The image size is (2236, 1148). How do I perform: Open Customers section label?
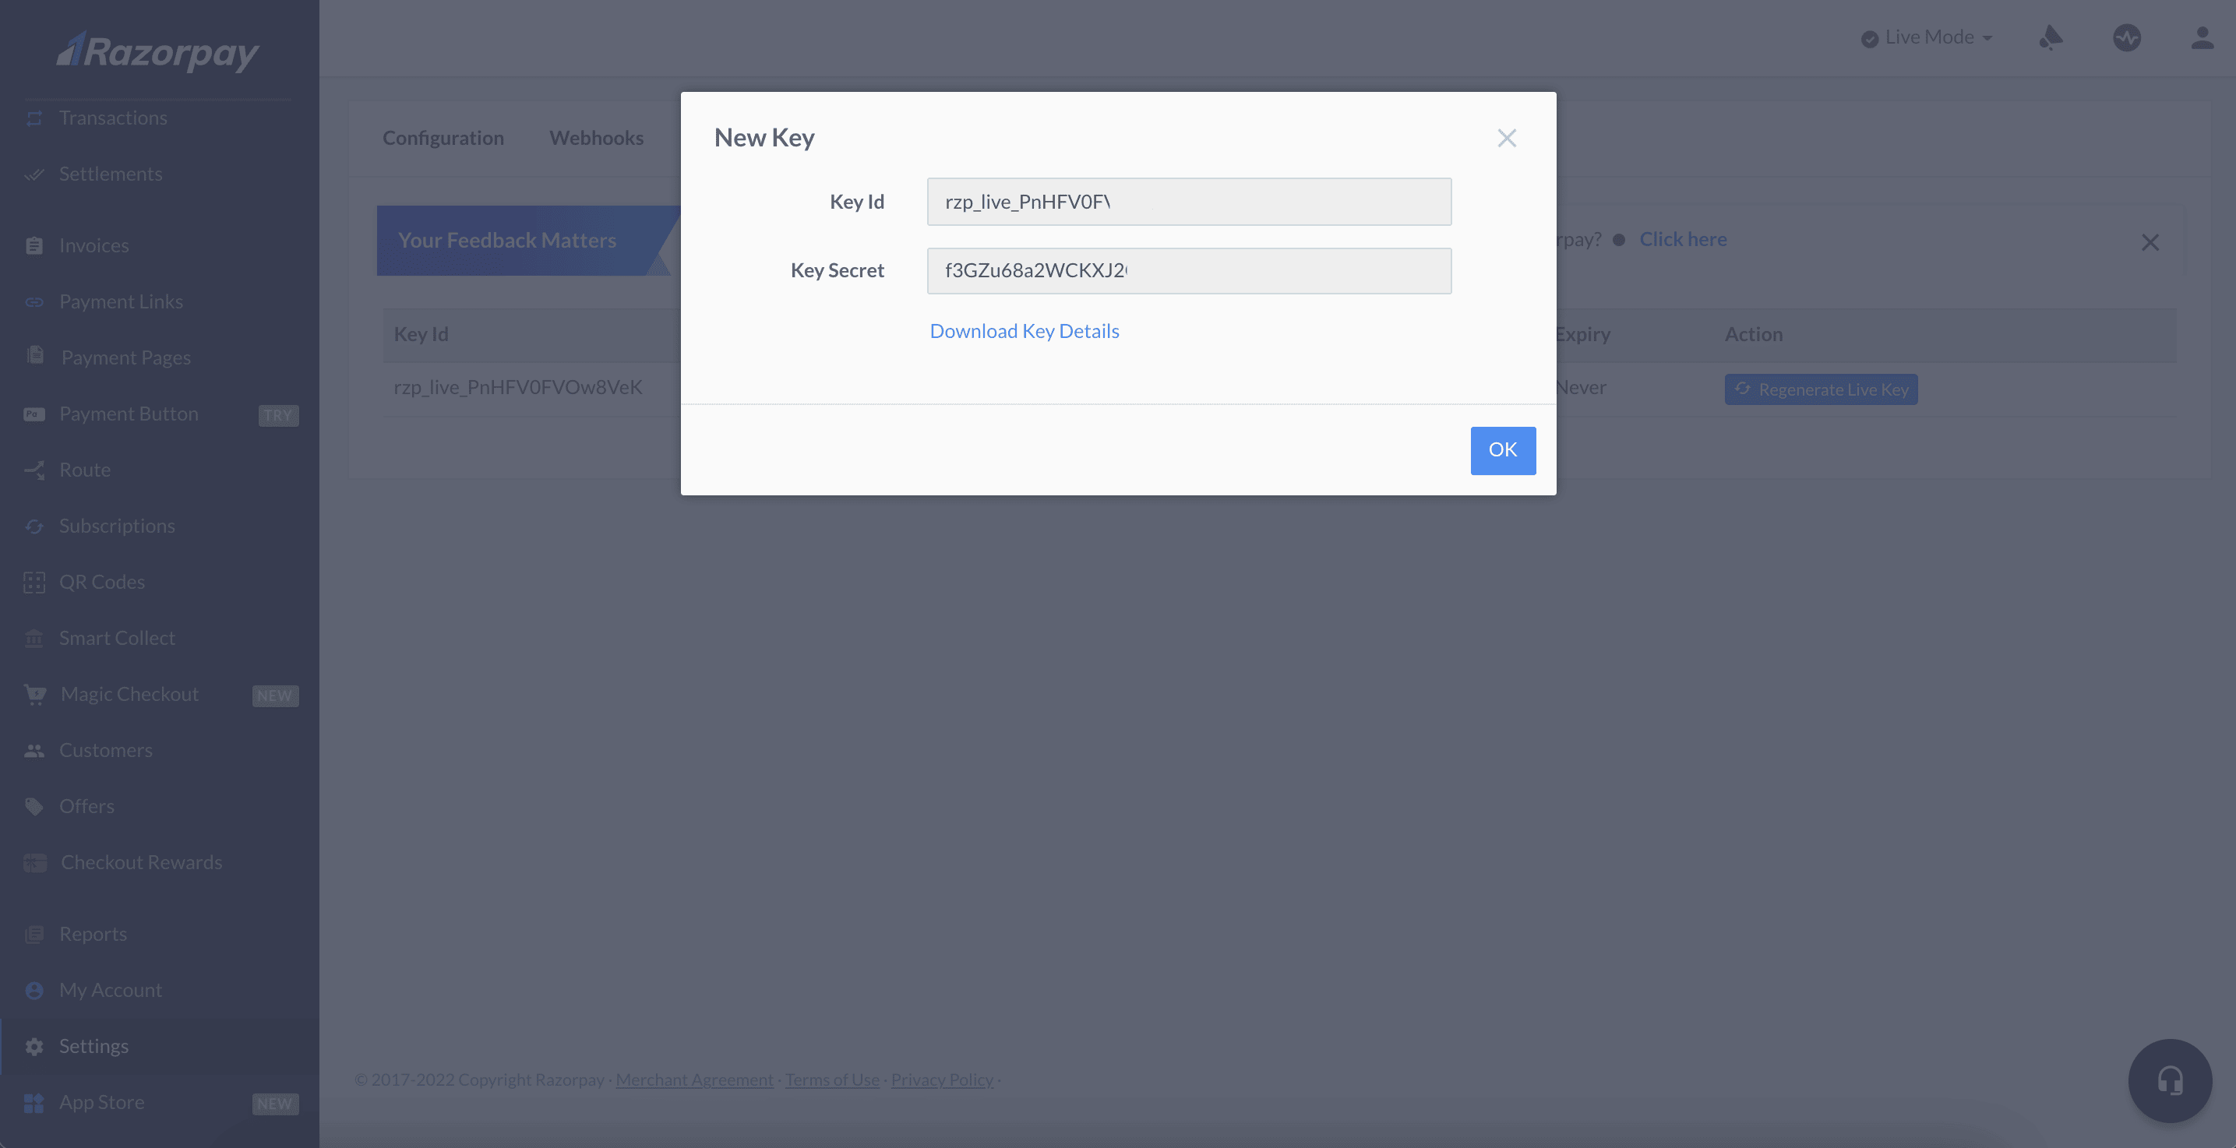[x=106, y=751]
